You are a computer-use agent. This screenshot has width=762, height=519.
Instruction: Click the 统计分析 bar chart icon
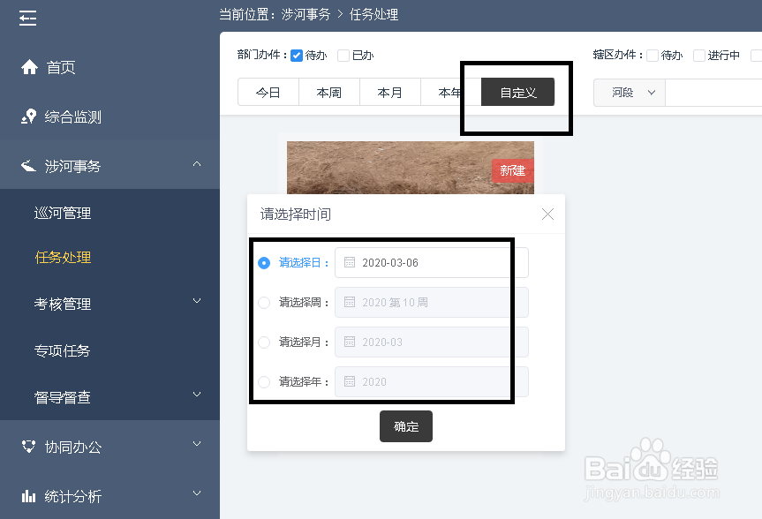28,496
